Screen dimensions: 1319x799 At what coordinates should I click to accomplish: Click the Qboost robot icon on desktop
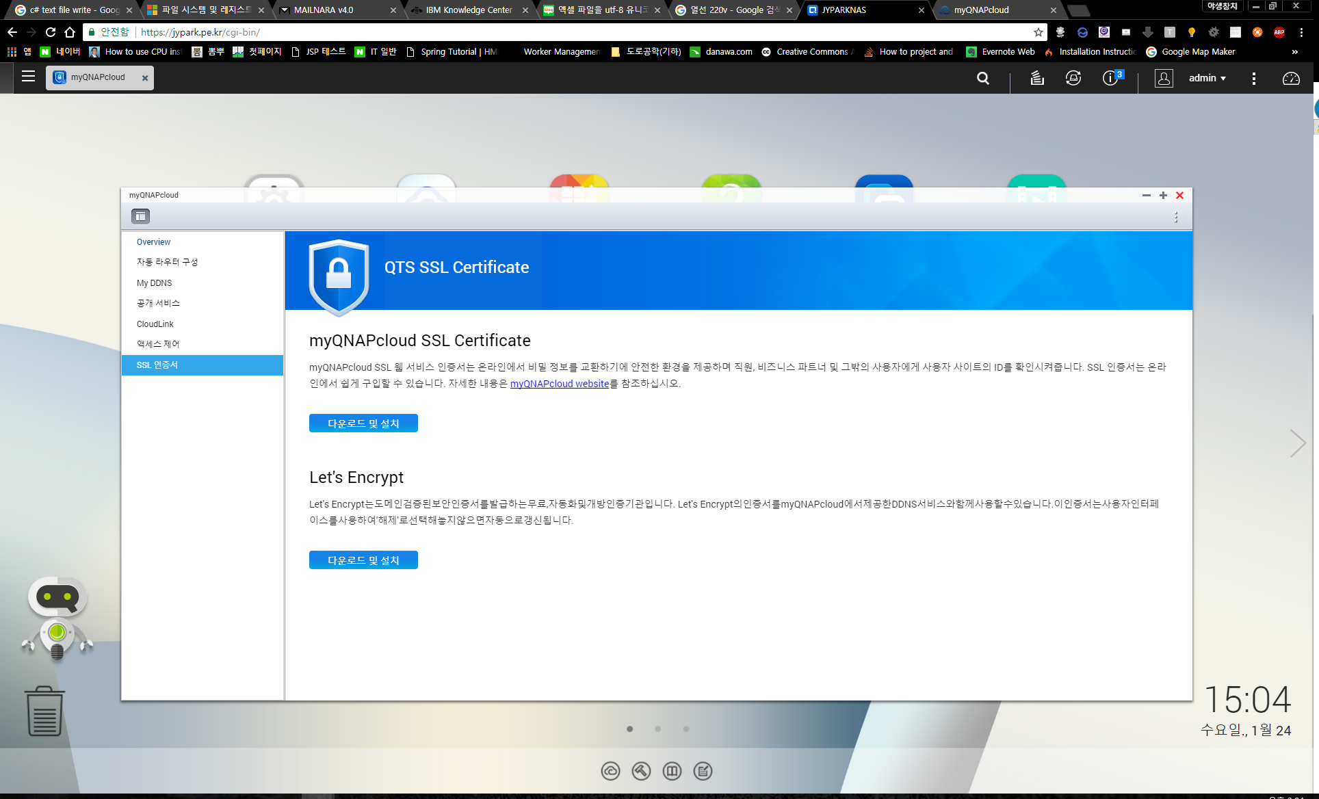click(57, 618)
